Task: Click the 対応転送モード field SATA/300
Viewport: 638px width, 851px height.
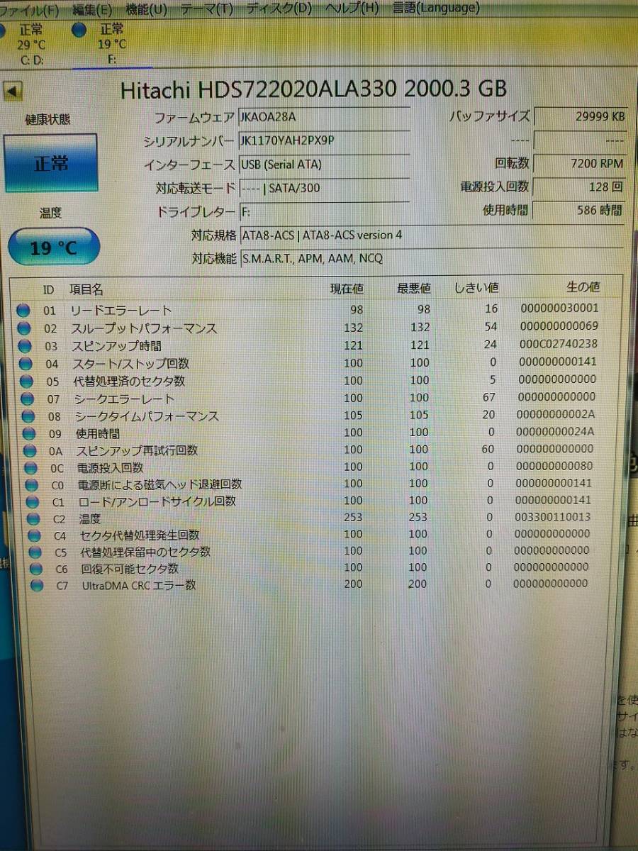Action: pos(324,188)
